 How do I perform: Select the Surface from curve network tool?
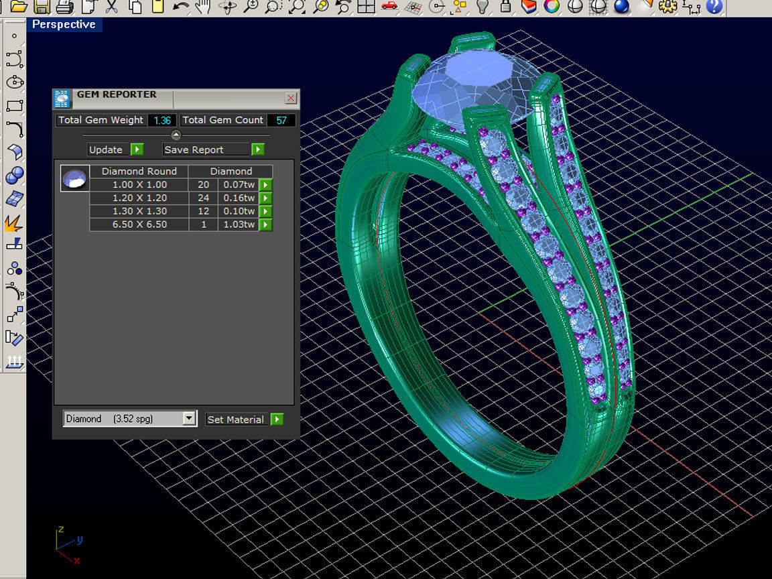pyautogui.click(x=14, y=198)
